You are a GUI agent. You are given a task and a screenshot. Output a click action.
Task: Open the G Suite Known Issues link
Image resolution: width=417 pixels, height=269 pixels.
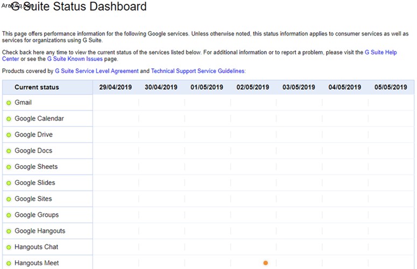pyautogui.click(x=75, y=59)
